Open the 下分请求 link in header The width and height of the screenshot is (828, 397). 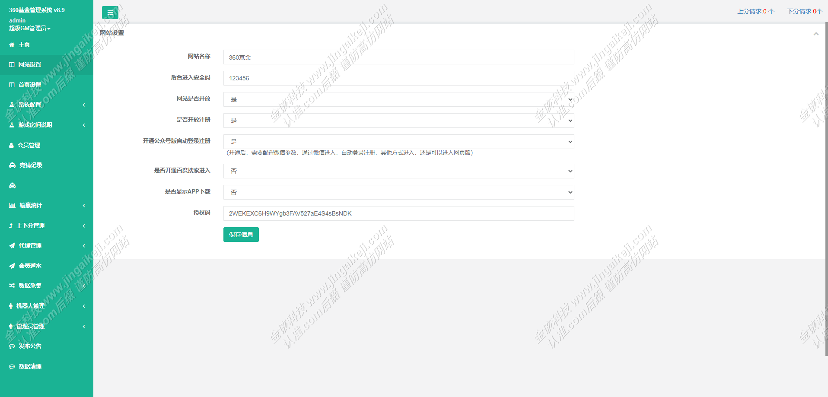pos(805,11)
